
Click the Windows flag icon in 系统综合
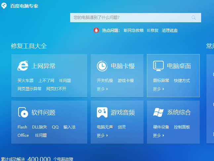[158, 112]
